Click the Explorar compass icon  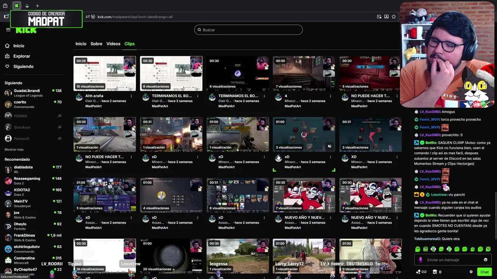tap(7, 56)
